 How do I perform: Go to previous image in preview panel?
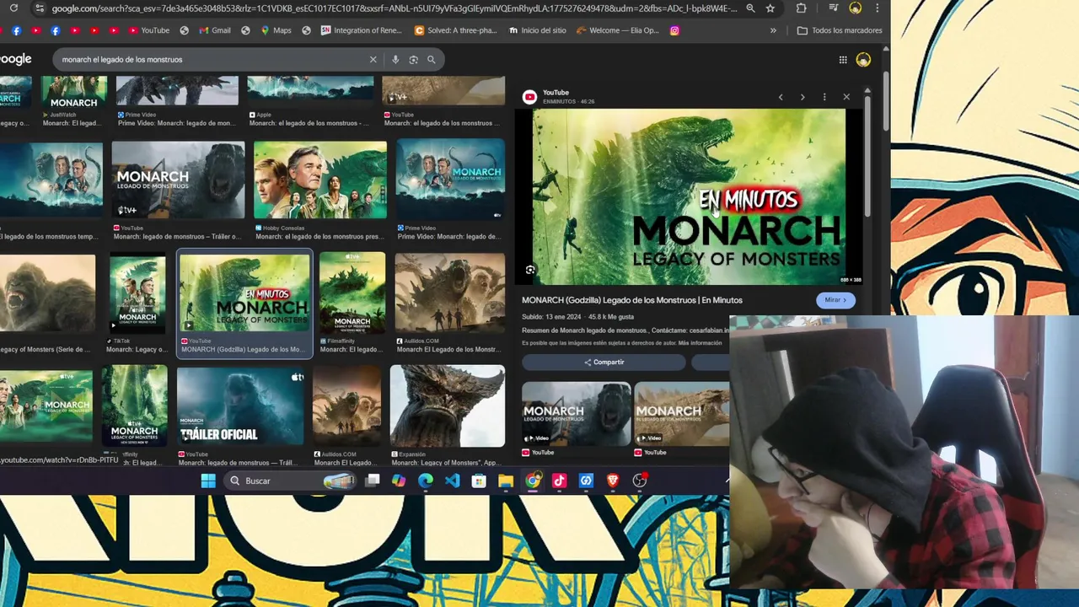coord(781,97)
